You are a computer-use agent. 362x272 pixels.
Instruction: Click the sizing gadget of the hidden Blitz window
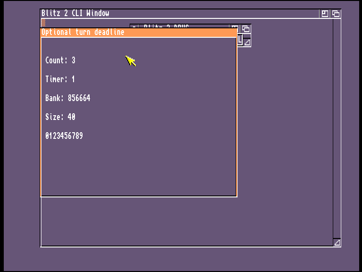247,42
